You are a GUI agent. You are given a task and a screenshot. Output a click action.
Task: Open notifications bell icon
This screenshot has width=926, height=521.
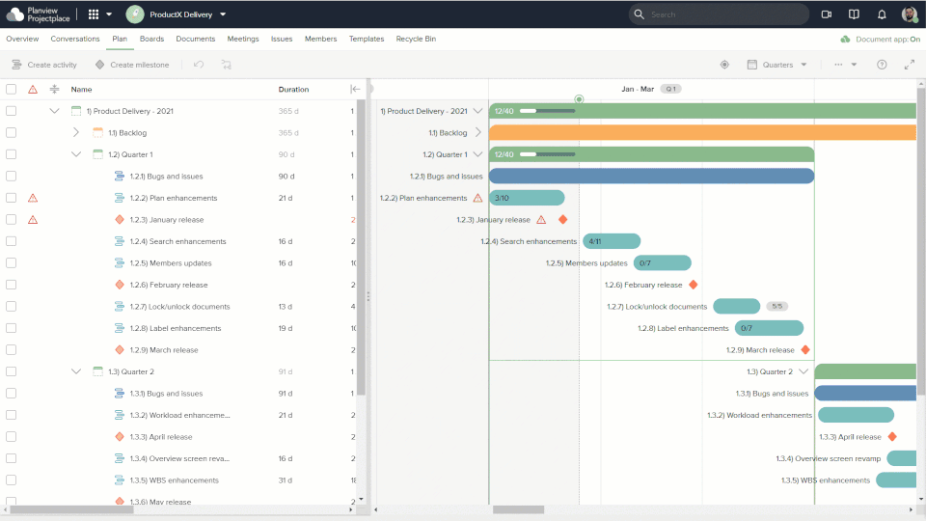pyautogui.click(x=882, y=14)
